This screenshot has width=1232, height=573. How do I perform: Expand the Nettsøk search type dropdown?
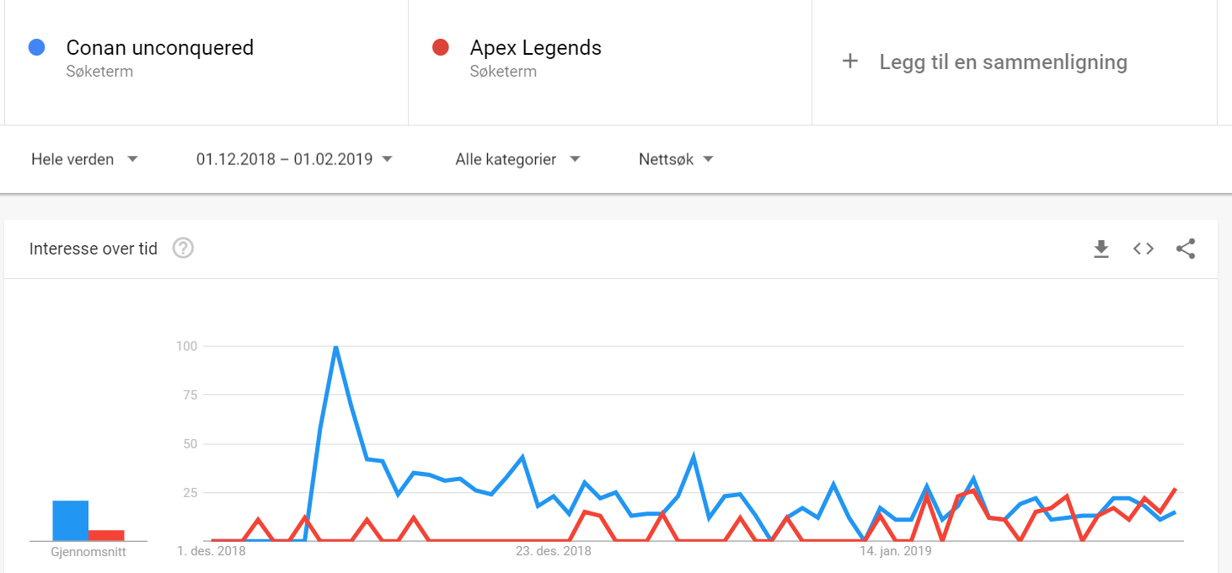[676, 159]
